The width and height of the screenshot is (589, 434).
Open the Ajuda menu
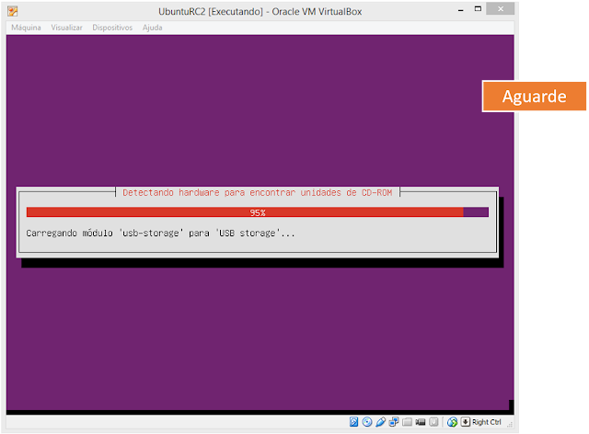[x=152, y=28]
